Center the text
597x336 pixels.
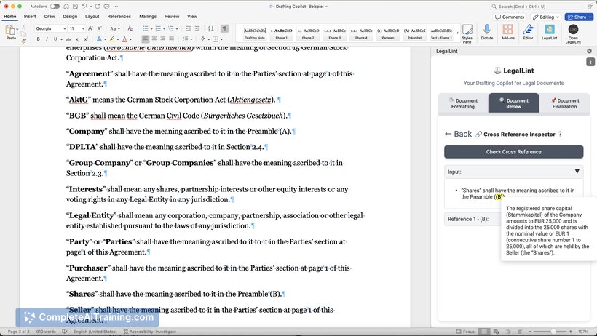click(x=154, y=39)
